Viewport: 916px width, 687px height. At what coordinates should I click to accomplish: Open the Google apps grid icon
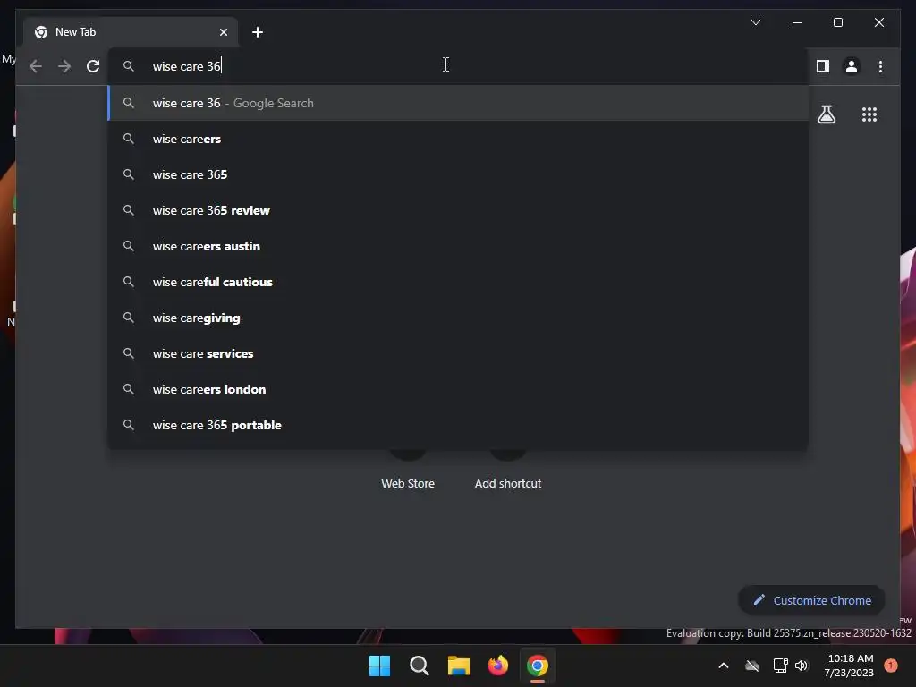[x=869, y=114]
